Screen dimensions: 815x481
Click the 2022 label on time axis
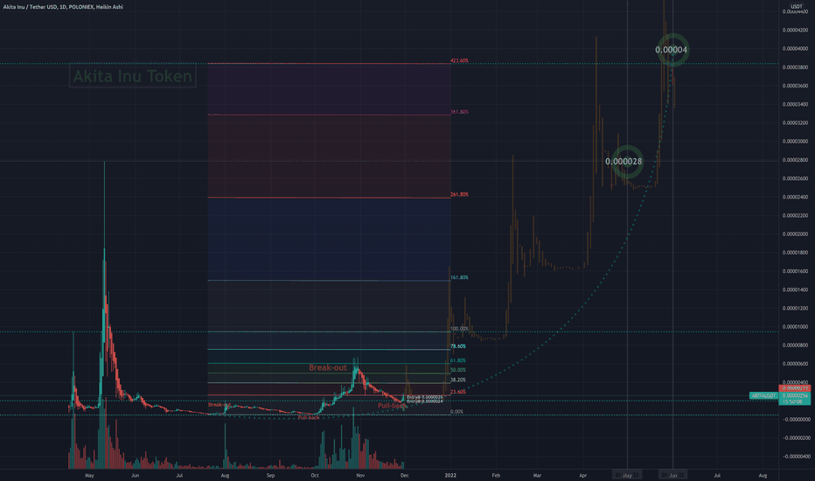pyautogui.click(x=450, y=475)
